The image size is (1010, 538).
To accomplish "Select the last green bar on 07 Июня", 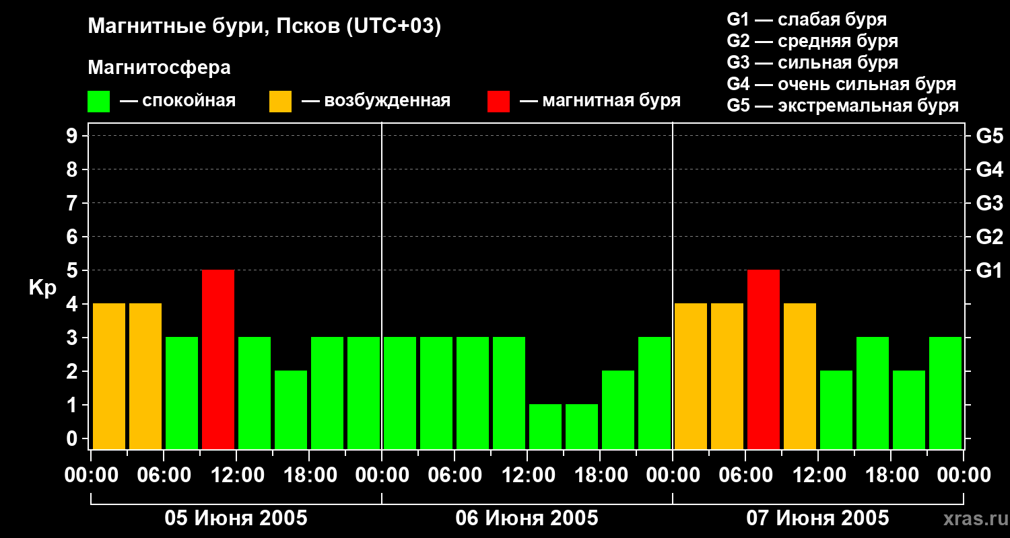I will (x=945, y=393).
